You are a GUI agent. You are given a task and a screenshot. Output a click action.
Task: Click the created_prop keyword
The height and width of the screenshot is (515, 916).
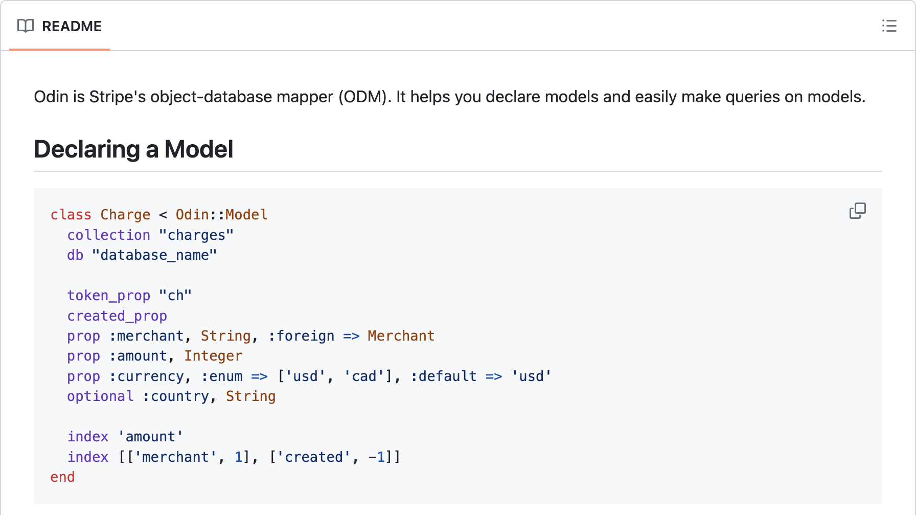[117, 316]
